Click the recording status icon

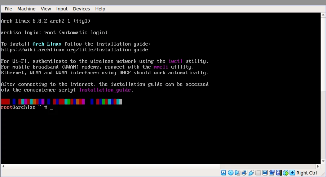coord(272,173)
